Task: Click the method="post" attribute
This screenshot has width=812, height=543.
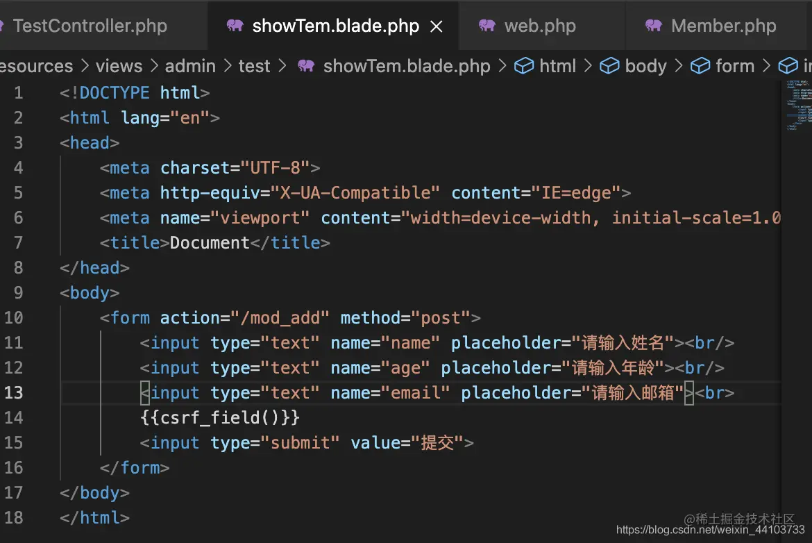Action: point(405,317)
